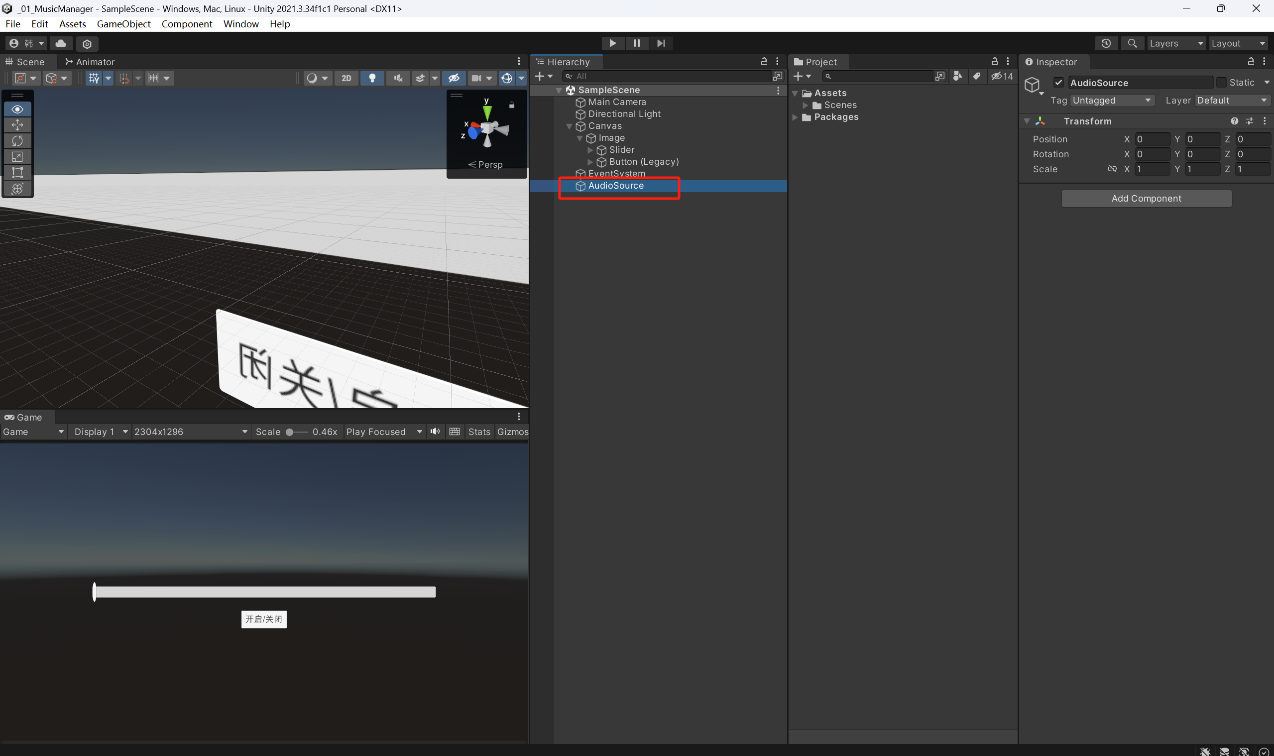Select the Move tool in Scene view
This screenshot has width=1274, height=756.
(x=17, y=125)
